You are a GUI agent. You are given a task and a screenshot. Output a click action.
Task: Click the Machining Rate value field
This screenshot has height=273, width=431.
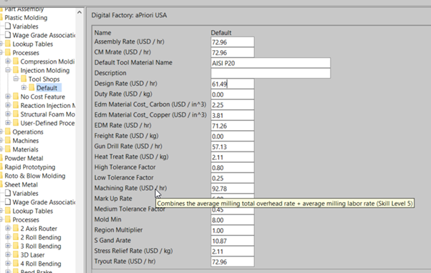click(x=233, y=188)
